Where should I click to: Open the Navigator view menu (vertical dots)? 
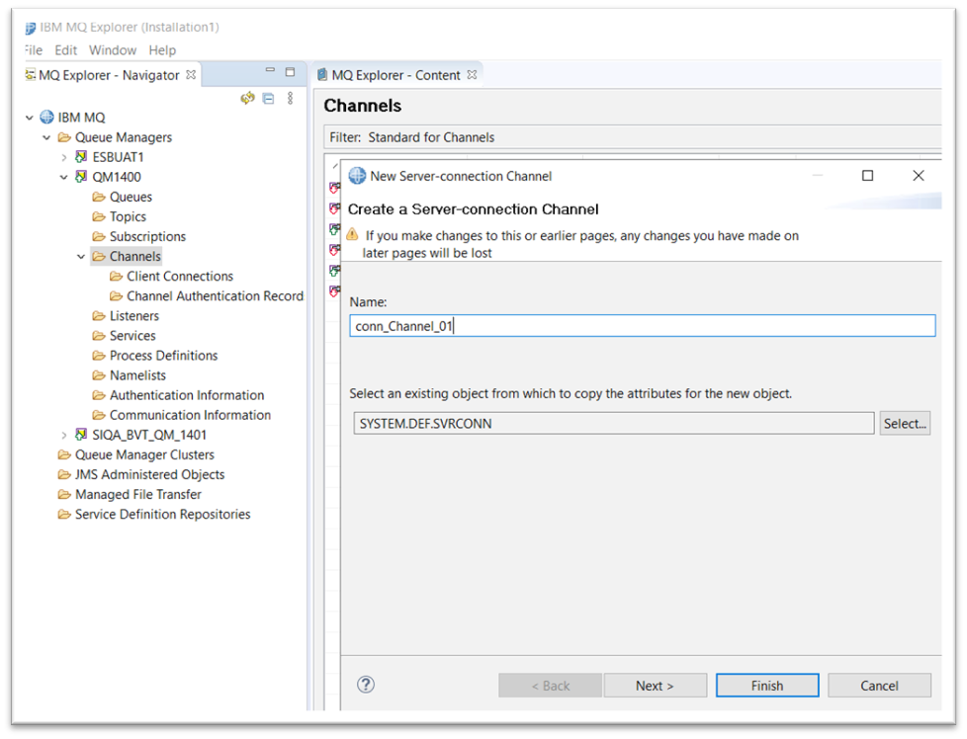(x=290, y=98)
